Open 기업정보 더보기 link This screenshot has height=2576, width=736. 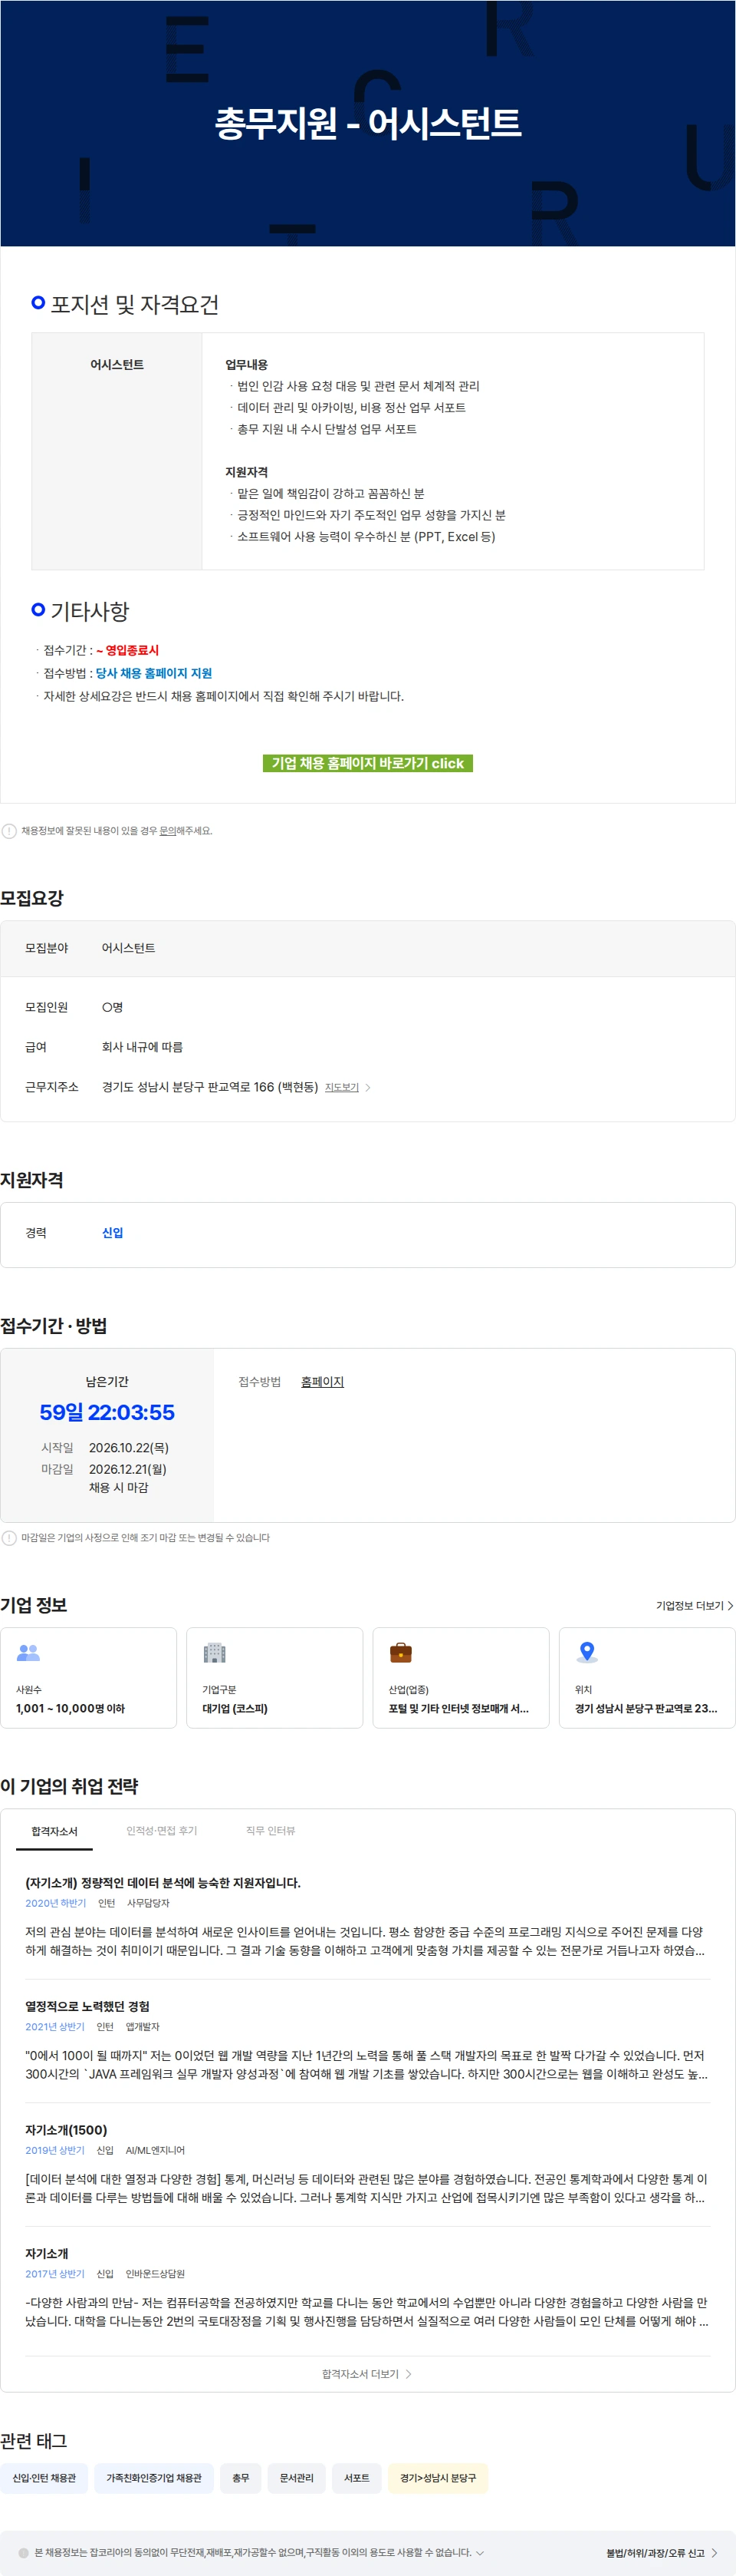[694, 1605]
